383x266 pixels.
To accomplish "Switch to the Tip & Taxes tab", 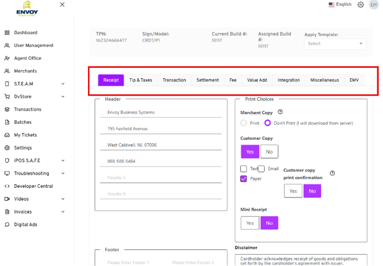I will click(x=141, y=80).
